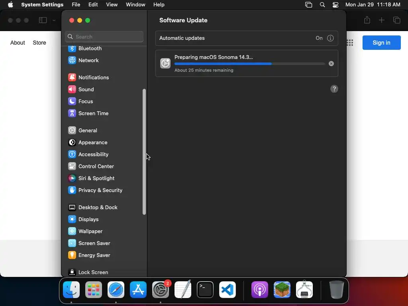This screenshot has width=408, height=306.
Task: Open Podcasts from the Dock
Action: tap(260, 290)
